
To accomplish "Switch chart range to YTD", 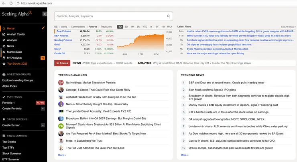I will (144, 27).
